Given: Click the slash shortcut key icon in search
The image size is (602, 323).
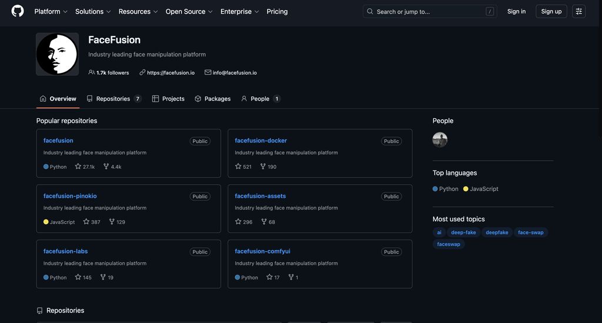Looking at the screenshot, I should click(490, 12).
